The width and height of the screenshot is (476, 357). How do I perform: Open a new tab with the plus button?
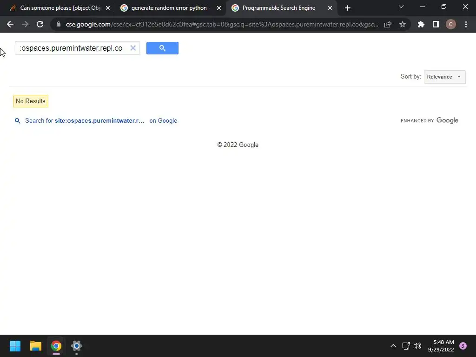[348, 8]
